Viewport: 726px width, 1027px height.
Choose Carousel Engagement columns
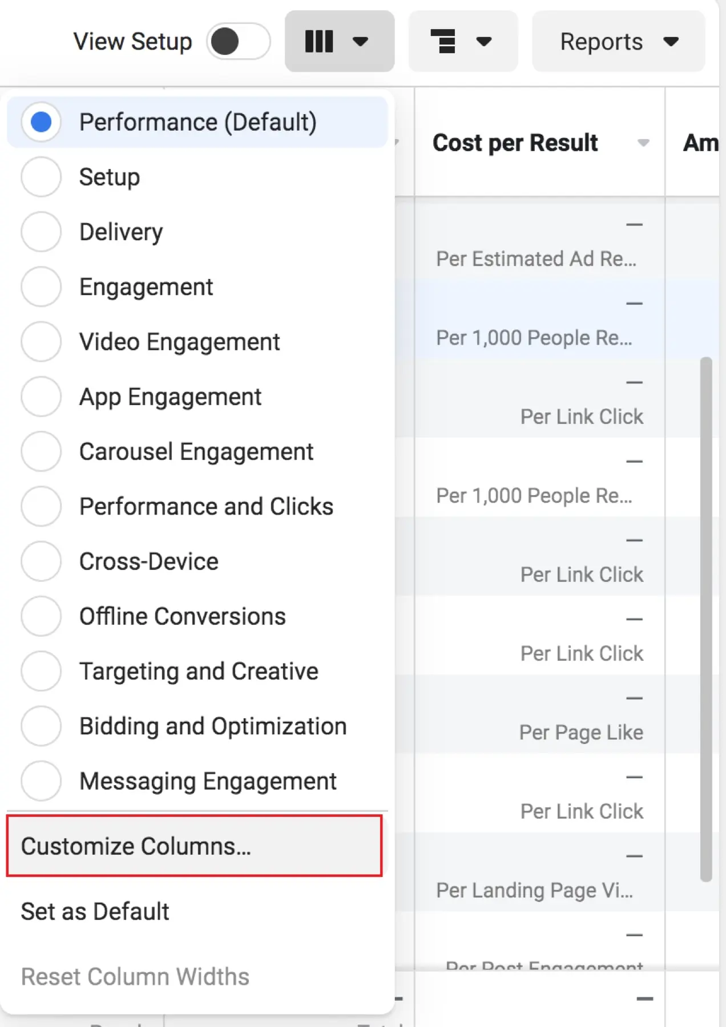(x=41, y=451)
